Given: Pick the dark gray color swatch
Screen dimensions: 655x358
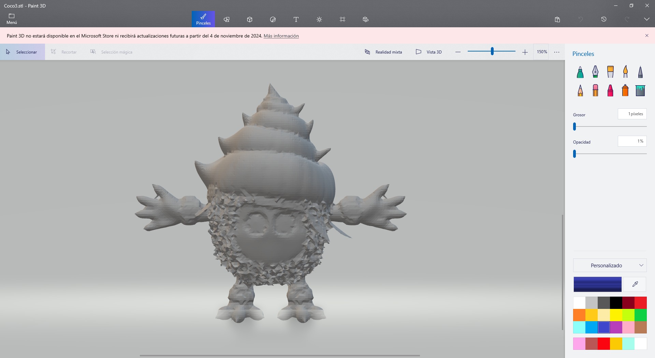Looking at the screenshot, I should [604, 303].
